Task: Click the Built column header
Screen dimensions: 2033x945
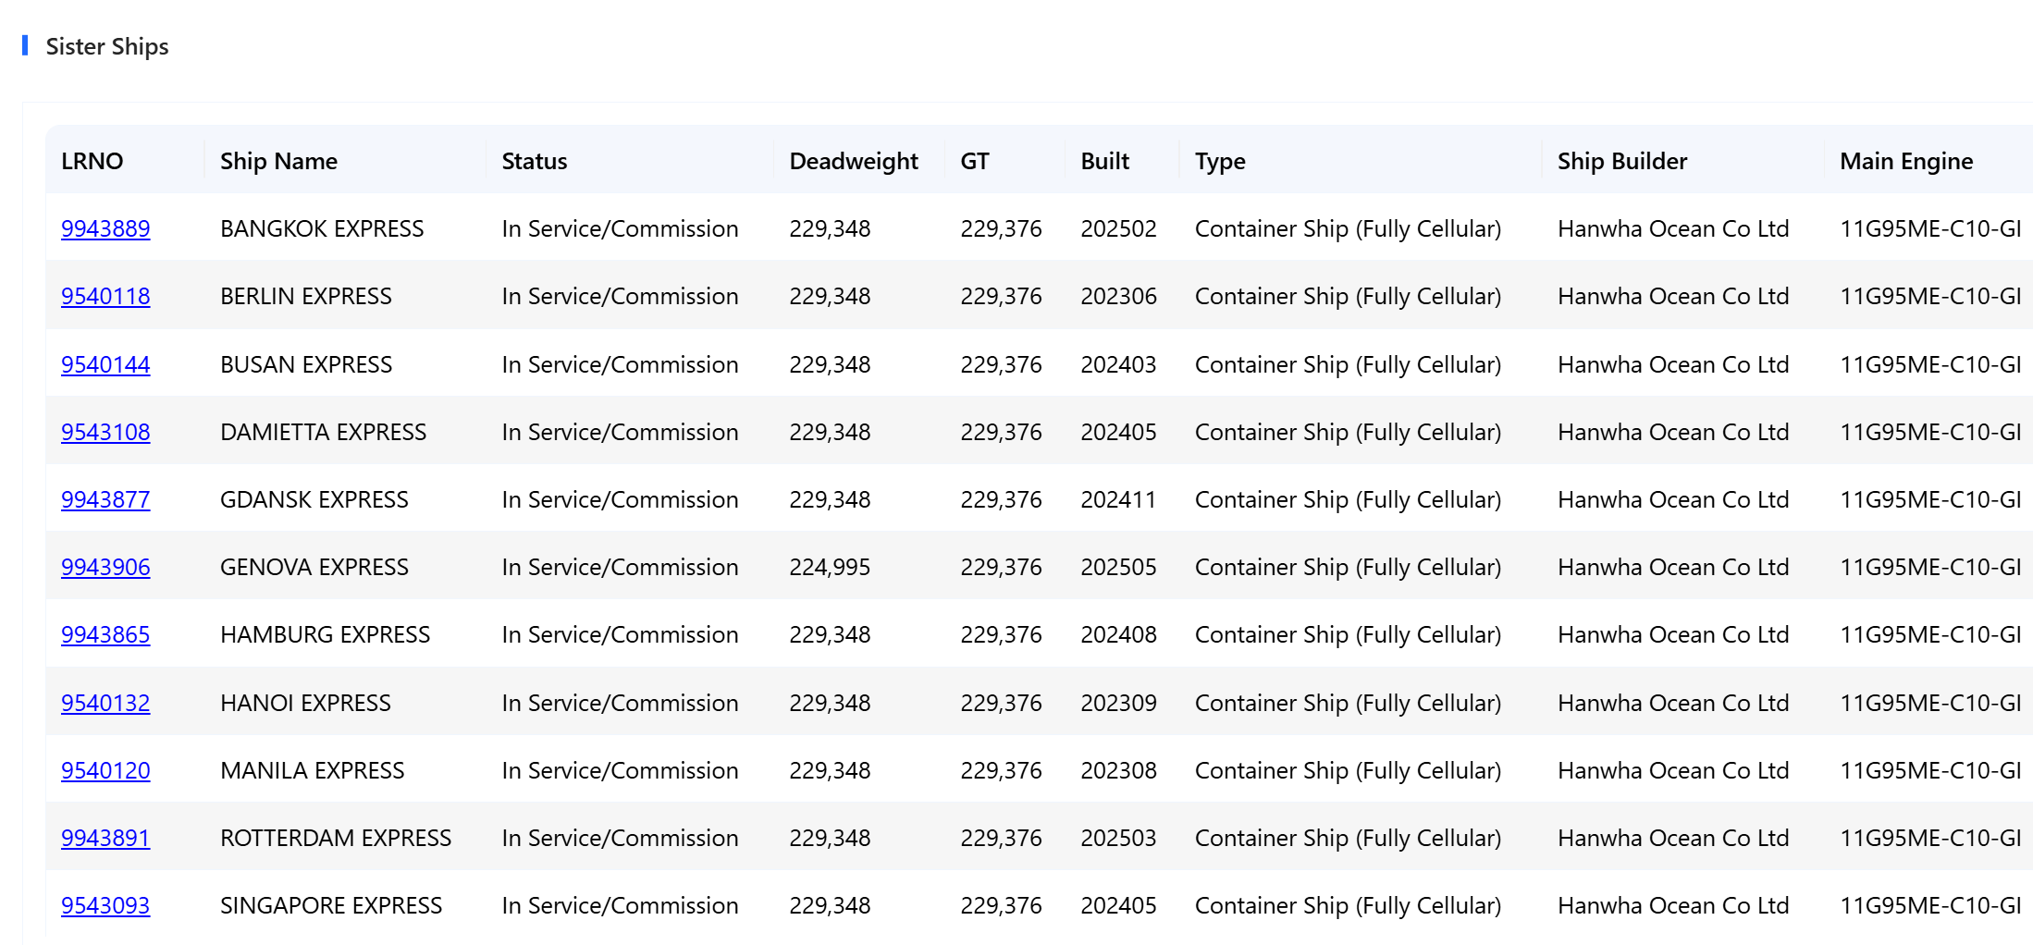Action: click(x=1104, y=161)
